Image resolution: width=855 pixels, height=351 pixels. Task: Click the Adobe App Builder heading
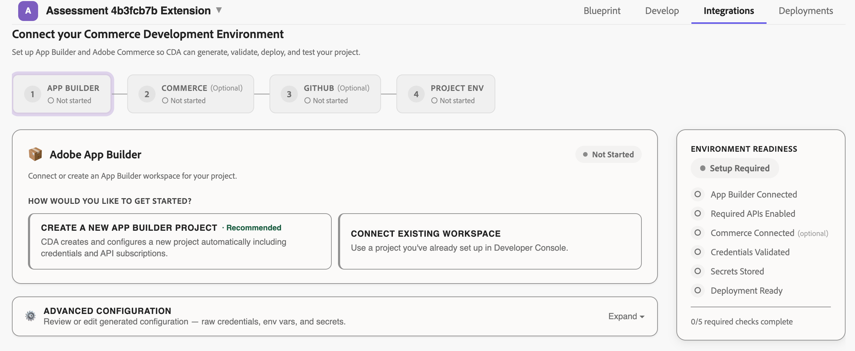tap(95, 155)
